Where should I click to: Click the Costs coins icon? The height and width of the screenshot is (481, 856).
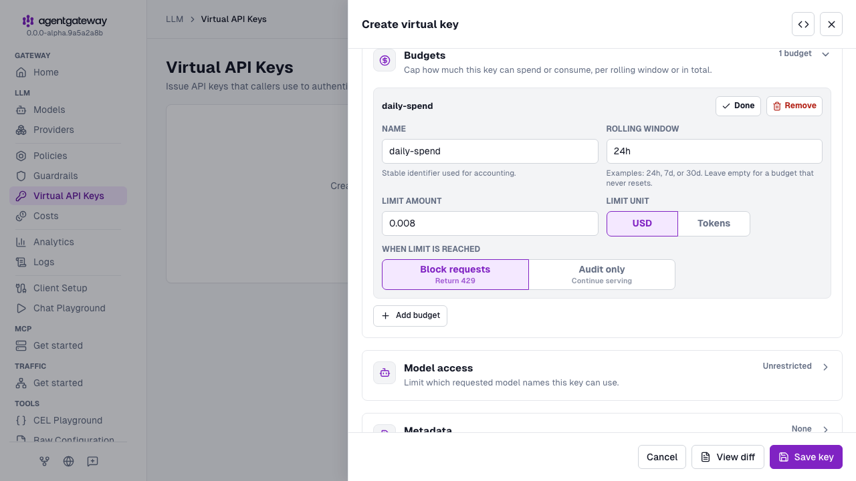tap(21, 216)
